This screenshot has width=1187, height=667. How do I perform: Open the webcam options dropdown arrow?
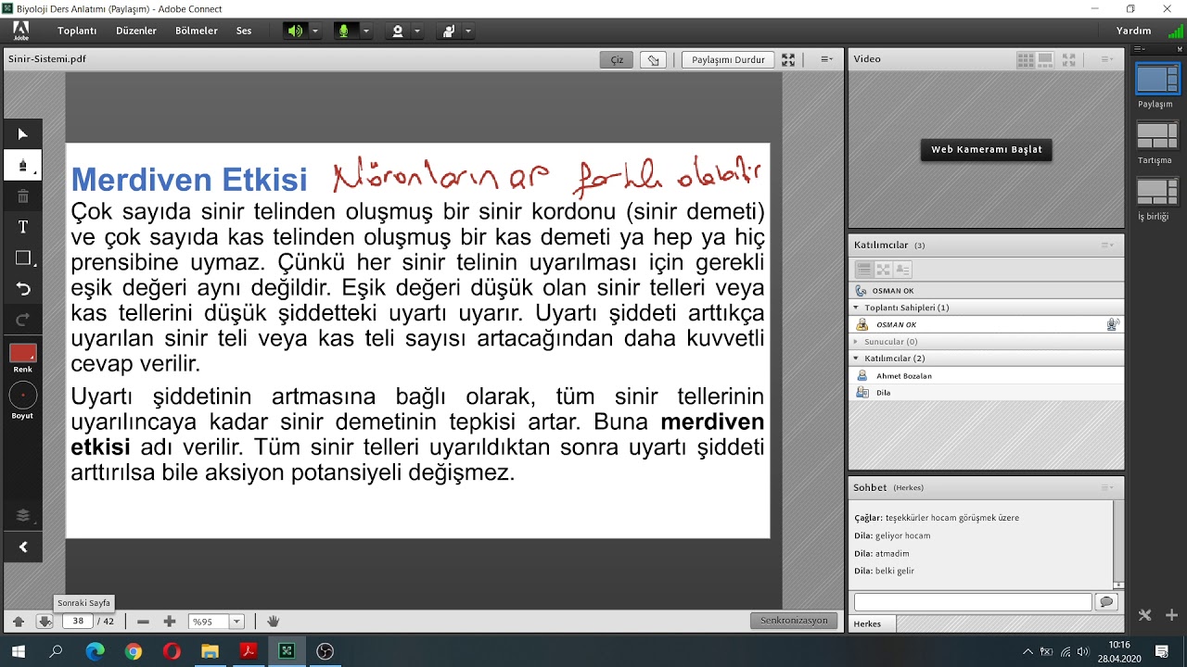417,31
